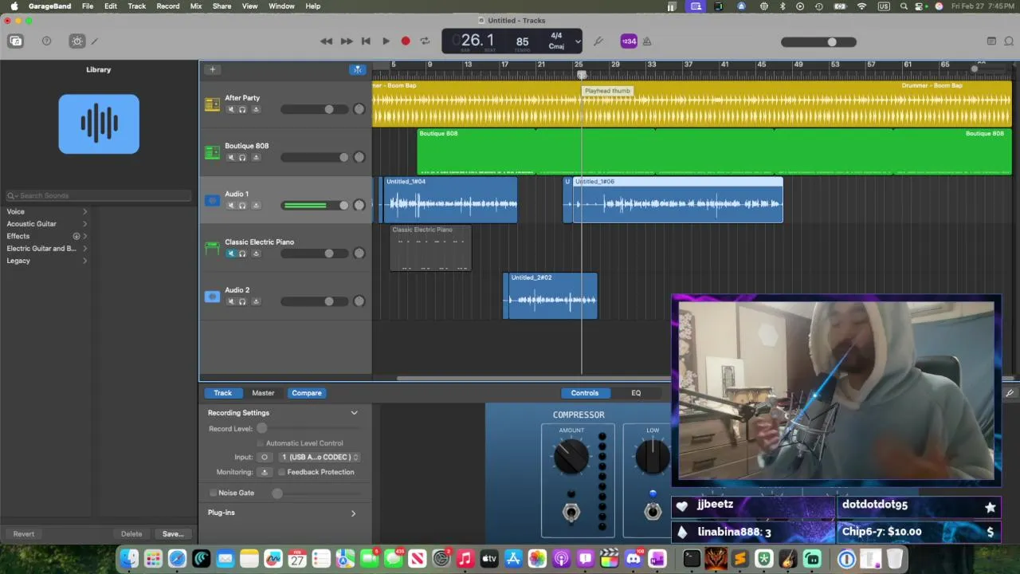
Task: Turn the Compressor Amount knob
Action: point(571,457)
